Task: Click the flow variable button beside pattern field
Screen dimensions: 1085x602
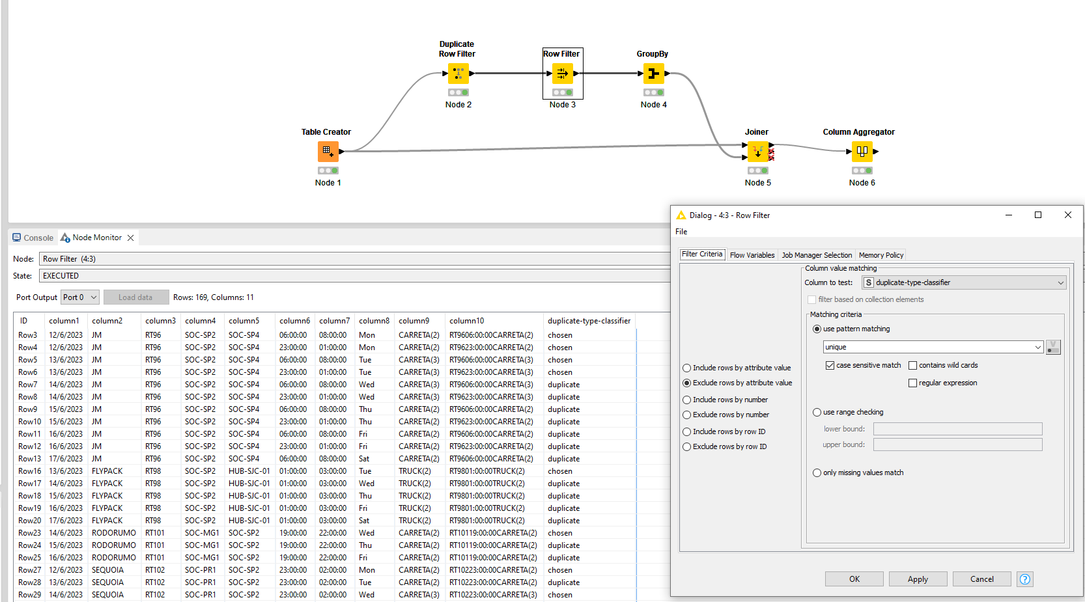Action: coord(1053,348)
